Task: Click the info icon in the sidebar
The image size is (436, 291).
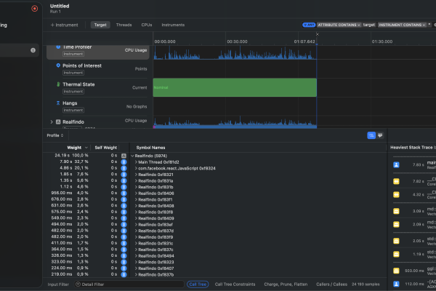Action: [33, 50]
